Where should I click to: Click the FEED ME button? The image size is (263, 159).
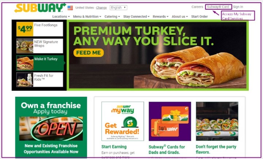[88, 53]
